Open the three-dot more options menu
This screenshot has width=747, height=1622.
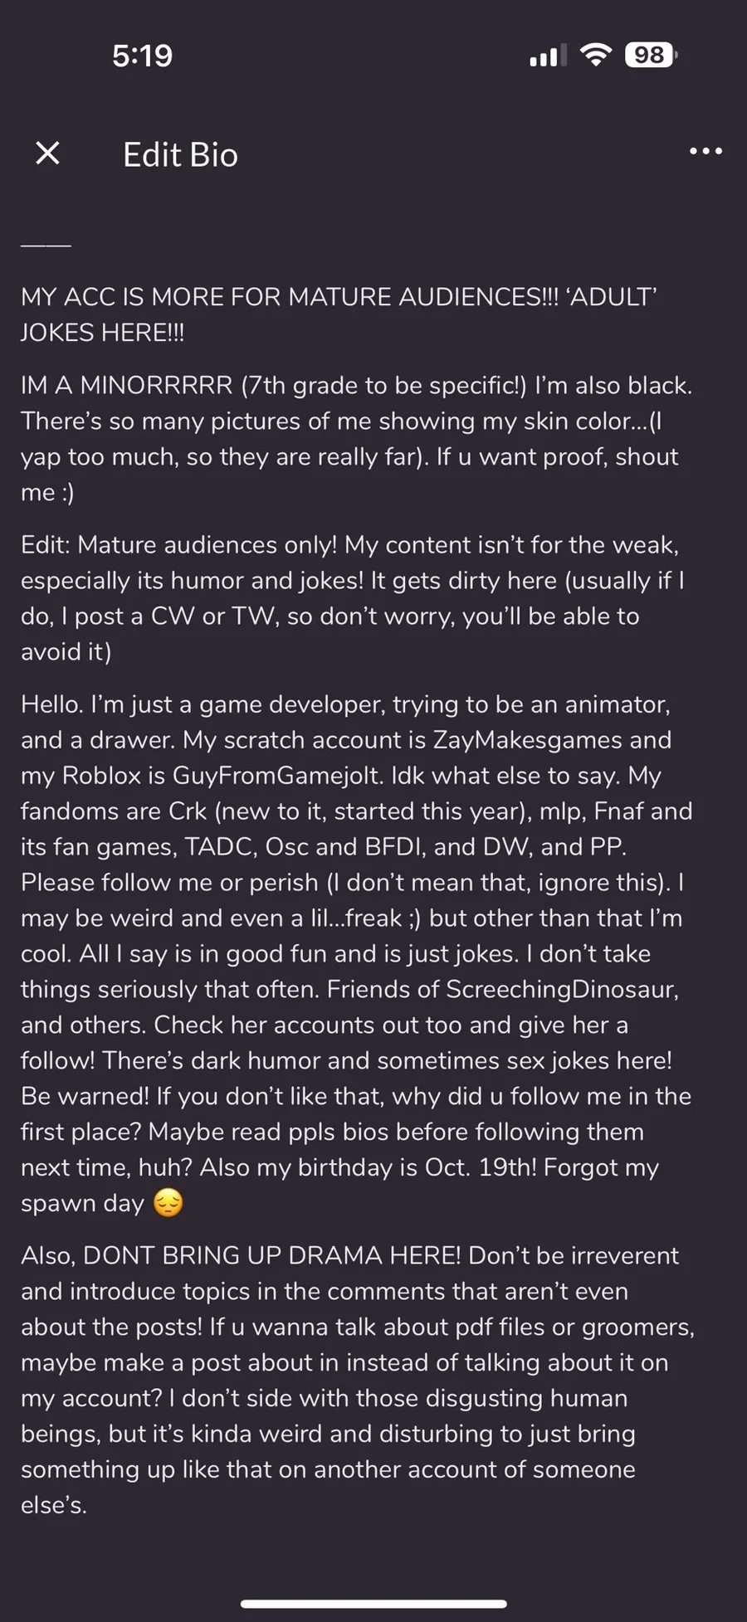[705, 152]
